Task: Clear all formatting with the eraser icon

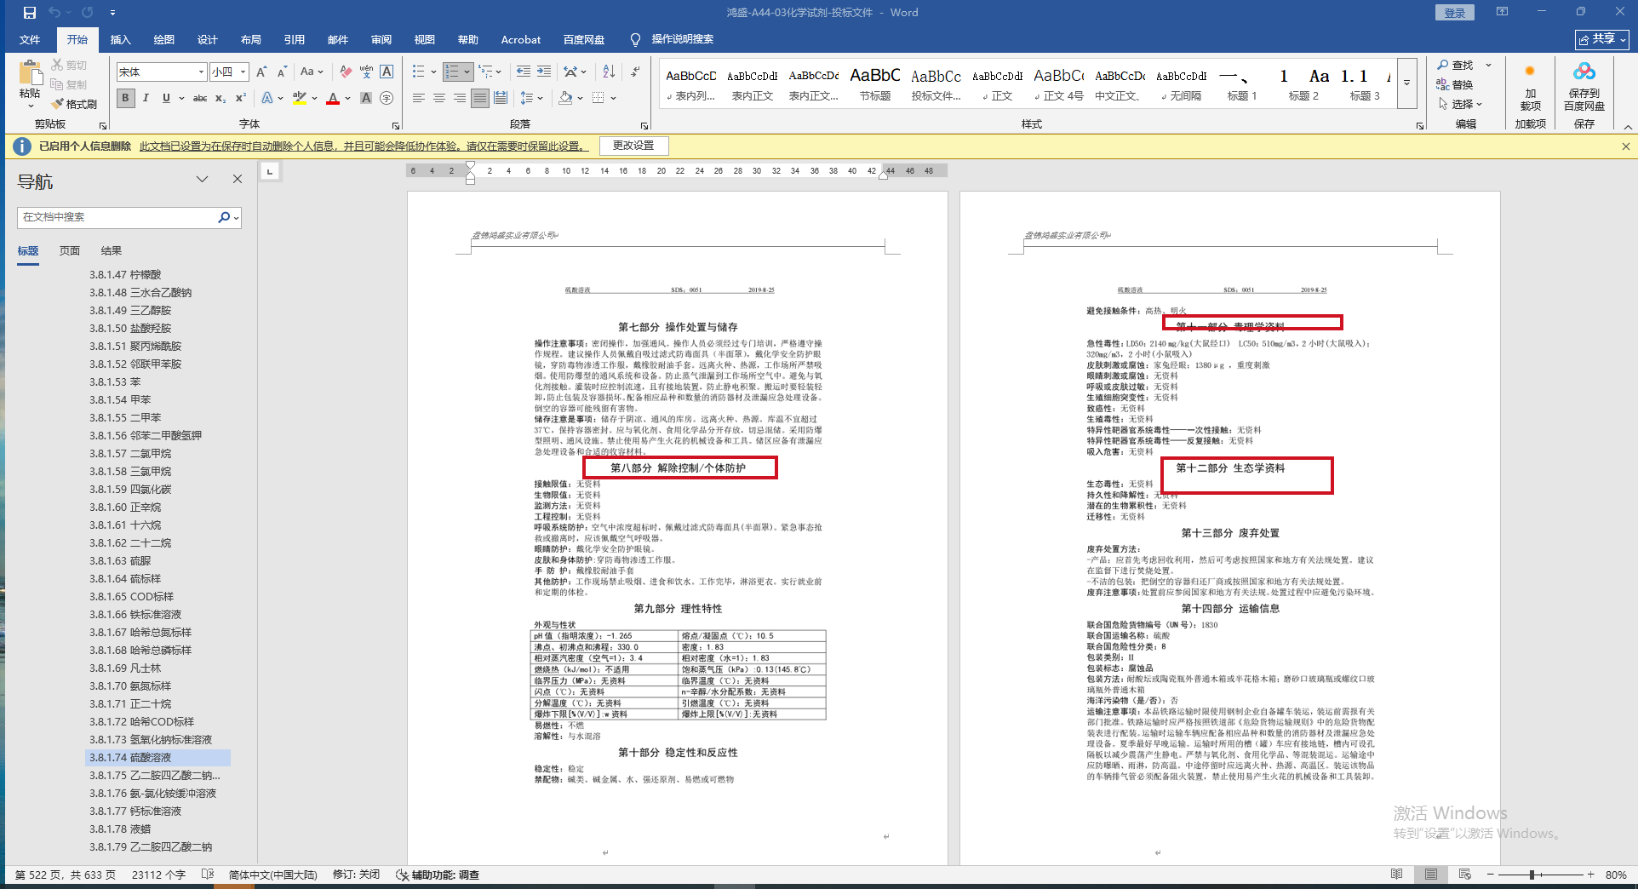Action: click(345, 72)
